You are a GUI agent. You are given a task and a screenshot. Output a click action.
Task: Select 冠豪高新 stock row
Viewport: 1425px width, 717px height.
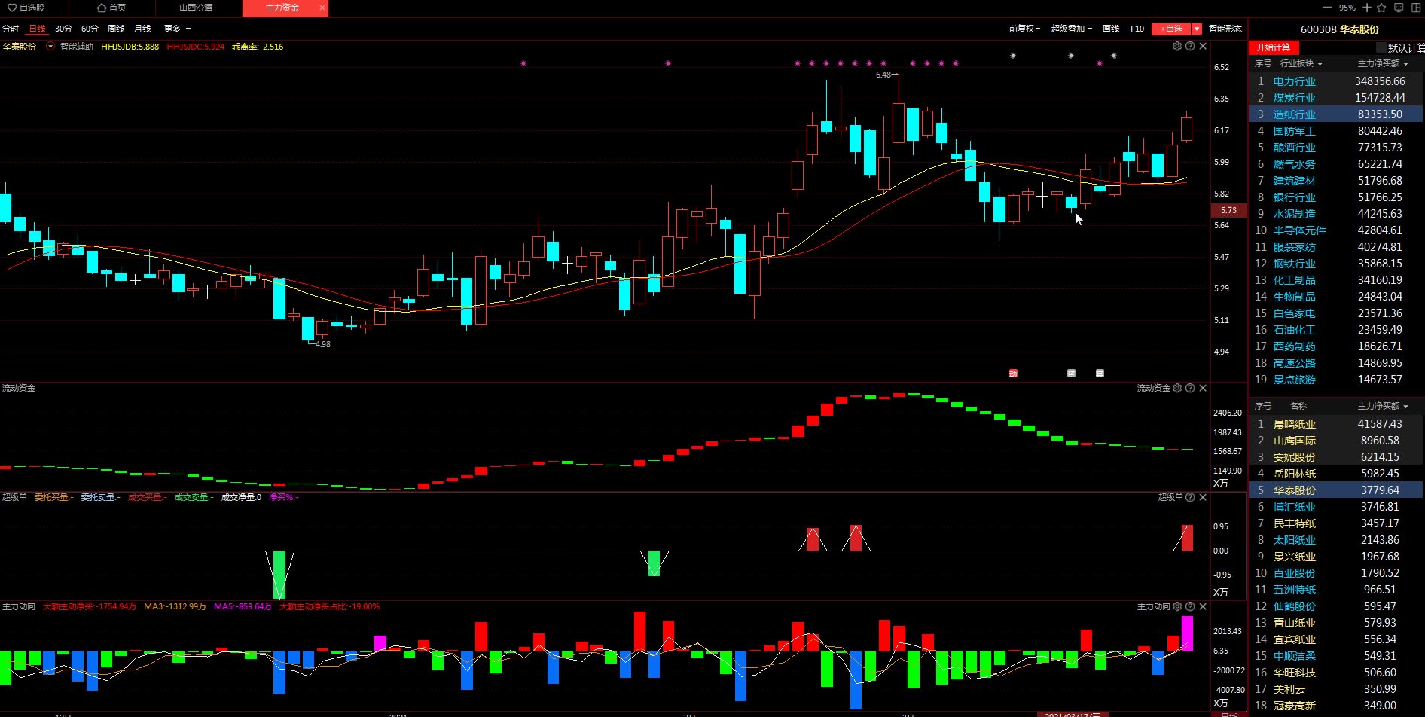[x=1336, y=706]
